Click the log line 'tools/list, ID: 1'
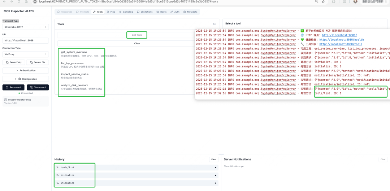 point(328,93)
